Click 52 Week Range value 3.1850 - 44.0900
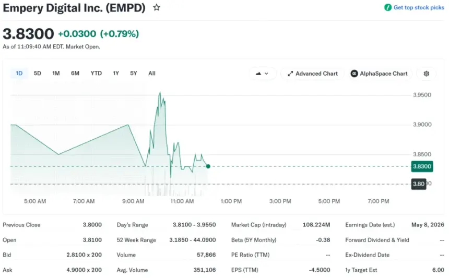This screenshot has width=449, height=278. (193, 240)
